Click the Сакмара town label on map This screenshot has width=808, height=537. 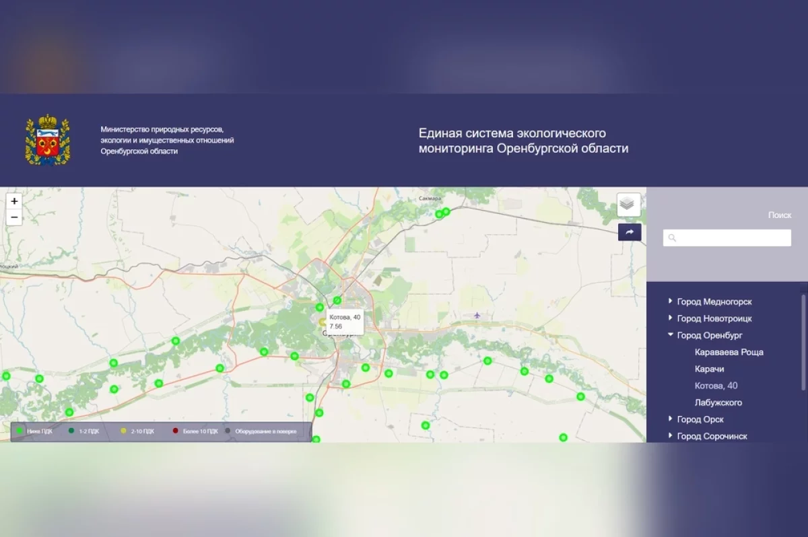coord(429,199)
